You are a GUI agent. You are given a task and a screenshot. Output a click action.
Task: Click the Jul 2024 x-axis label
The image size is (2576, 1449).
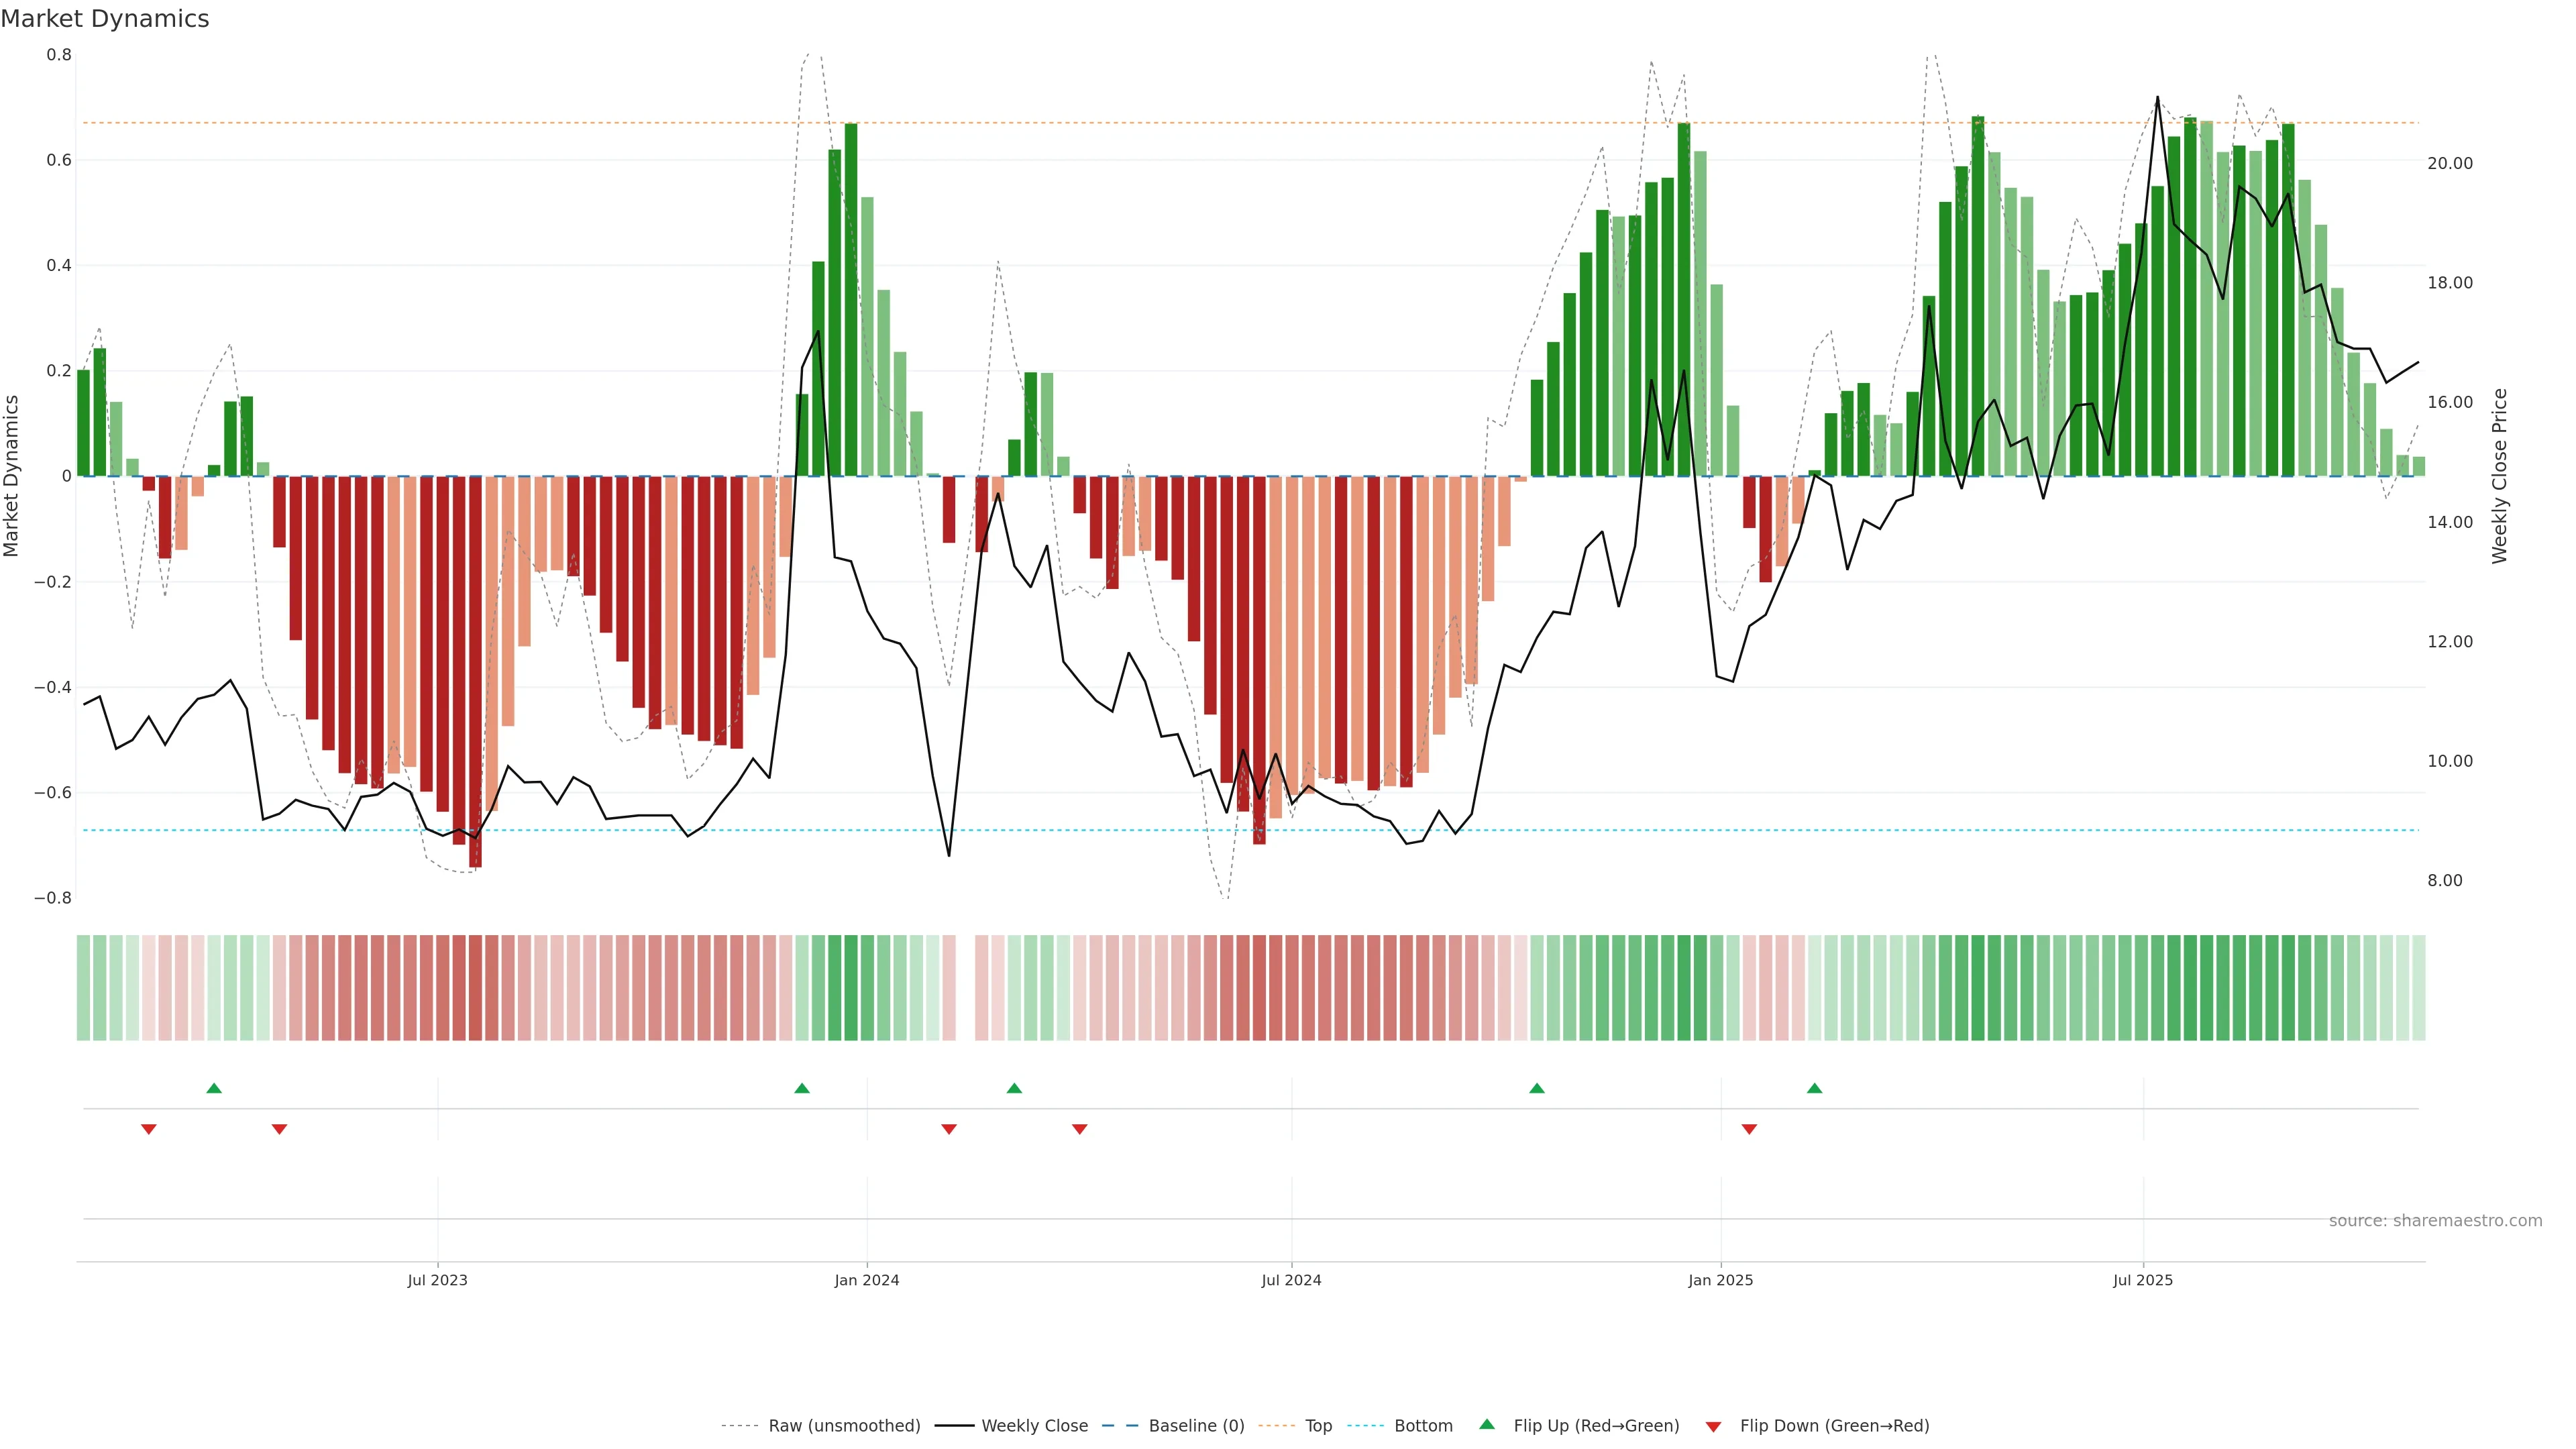pyautogui.click(x=1291, y=1280)
